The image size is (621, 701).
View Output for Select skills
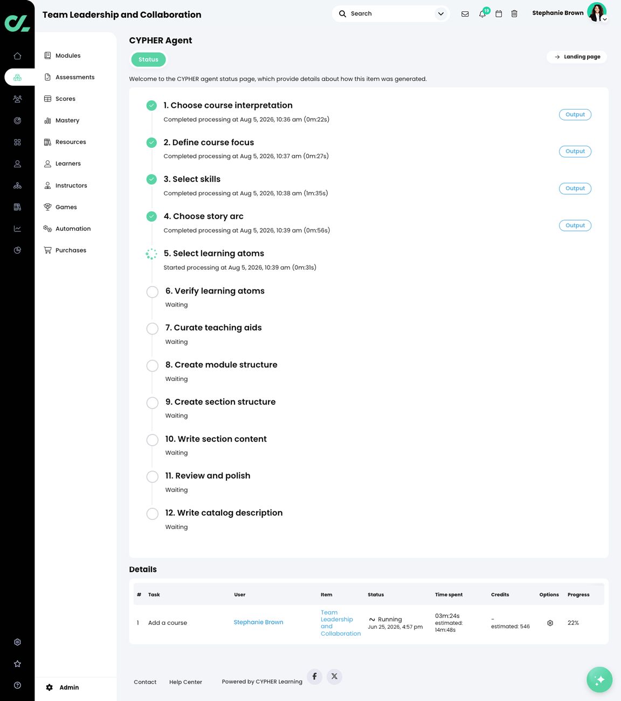575,188
